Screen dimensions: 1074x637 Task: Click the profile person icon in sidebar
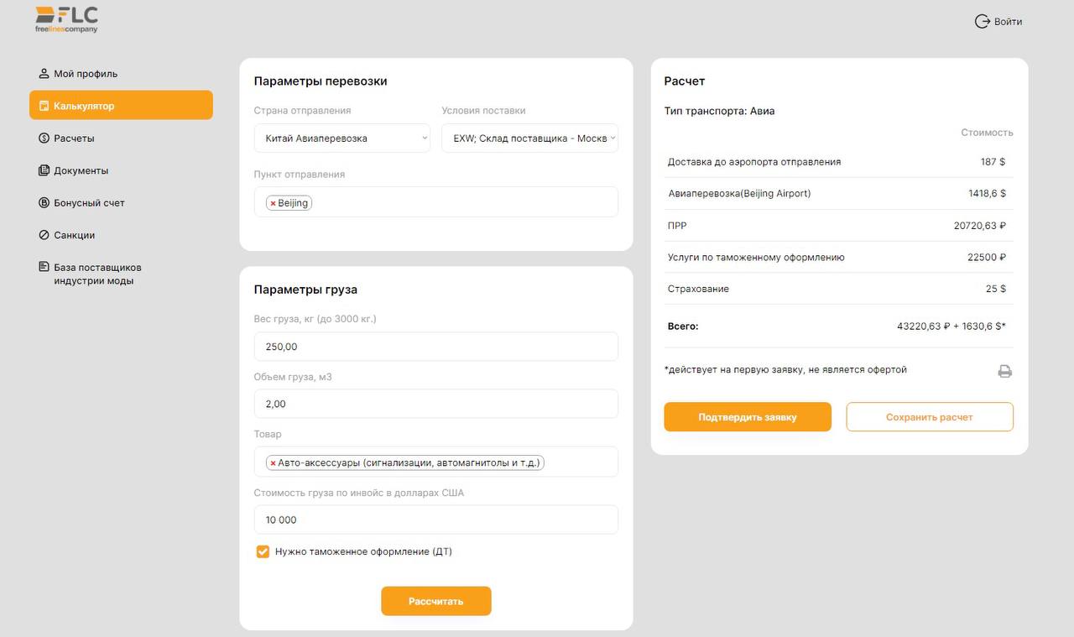coord(44,74)
